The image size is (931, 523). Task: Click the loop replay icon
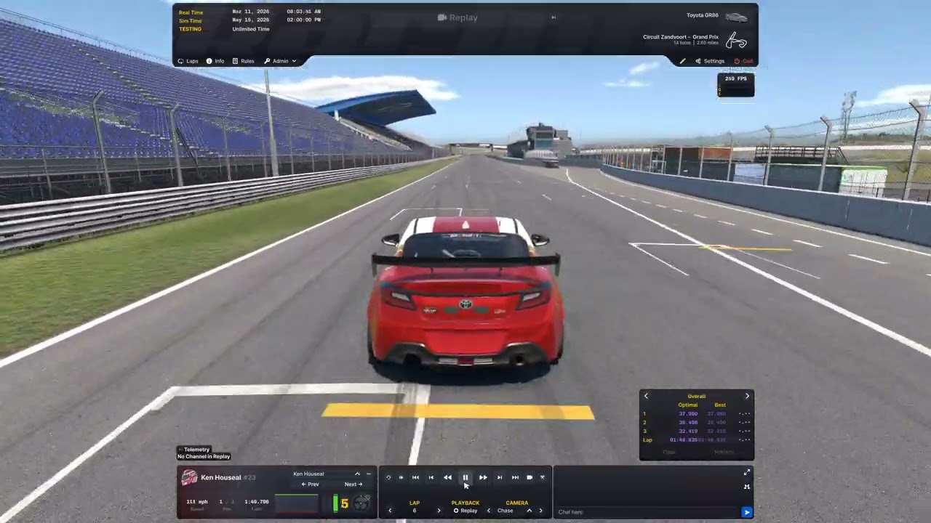click(x=388, y=477)
